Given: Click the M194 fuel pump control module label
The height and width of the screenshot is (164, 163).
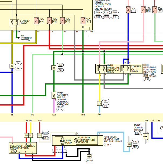Looking at the screenshot, I should (13, 151).
